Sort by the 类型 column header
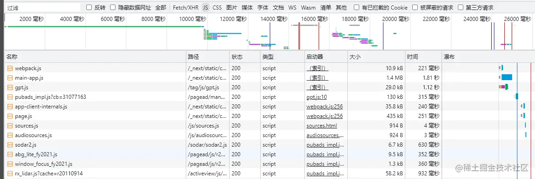The width and height of the screenshot is (535, 179). pos(282,57)
